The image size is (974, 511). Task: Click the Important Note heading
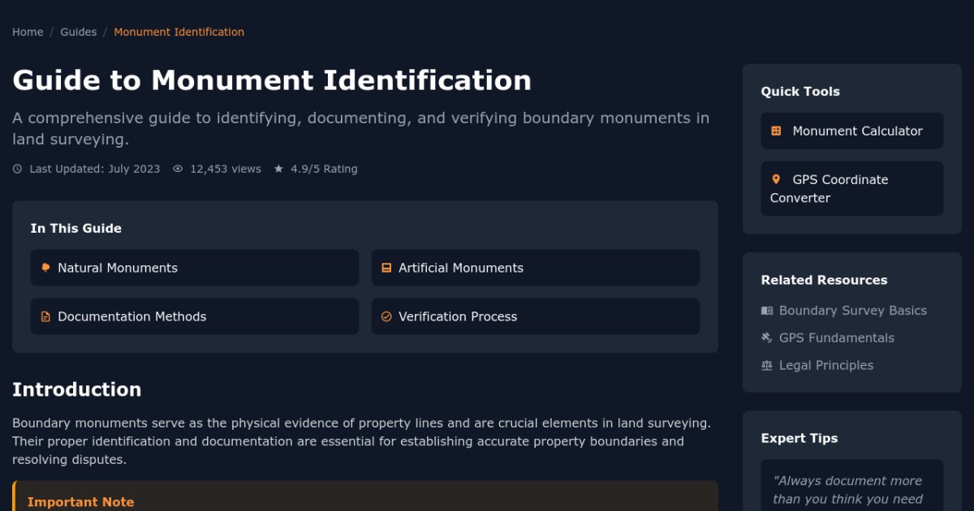tap(81, 502)
